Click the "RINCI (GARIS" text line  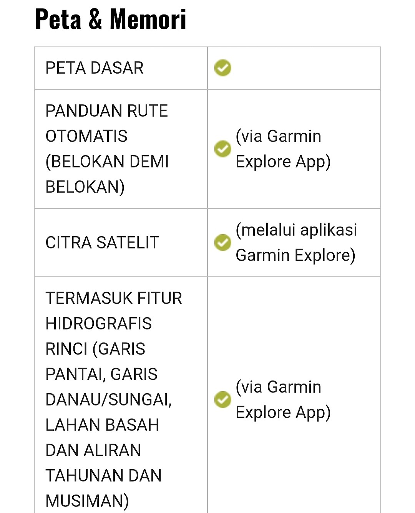[x=95, y=349]
